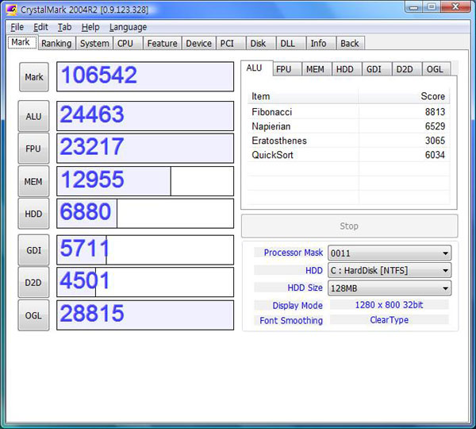476x429 pixels.
Task: Click the D2D benchmark button
Action: (33, 282)
